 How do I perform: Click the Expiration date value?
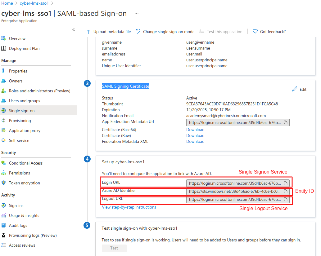(x=208, y=110)
